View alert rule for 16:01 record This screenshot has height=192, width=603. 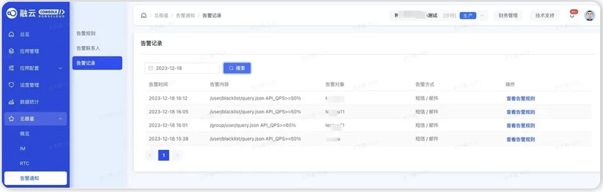point(521,125)
